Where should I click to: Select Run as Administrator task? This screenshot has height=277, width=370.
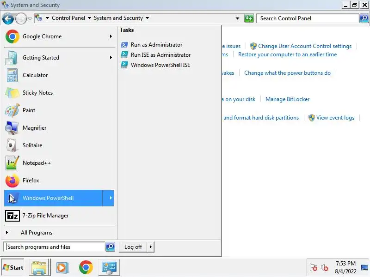(x=157, y=45)
